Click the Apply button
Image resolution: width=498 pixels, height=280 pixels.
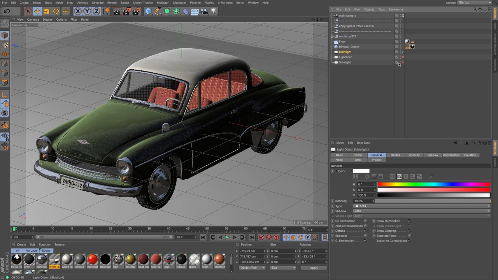(x=314, y=268)
